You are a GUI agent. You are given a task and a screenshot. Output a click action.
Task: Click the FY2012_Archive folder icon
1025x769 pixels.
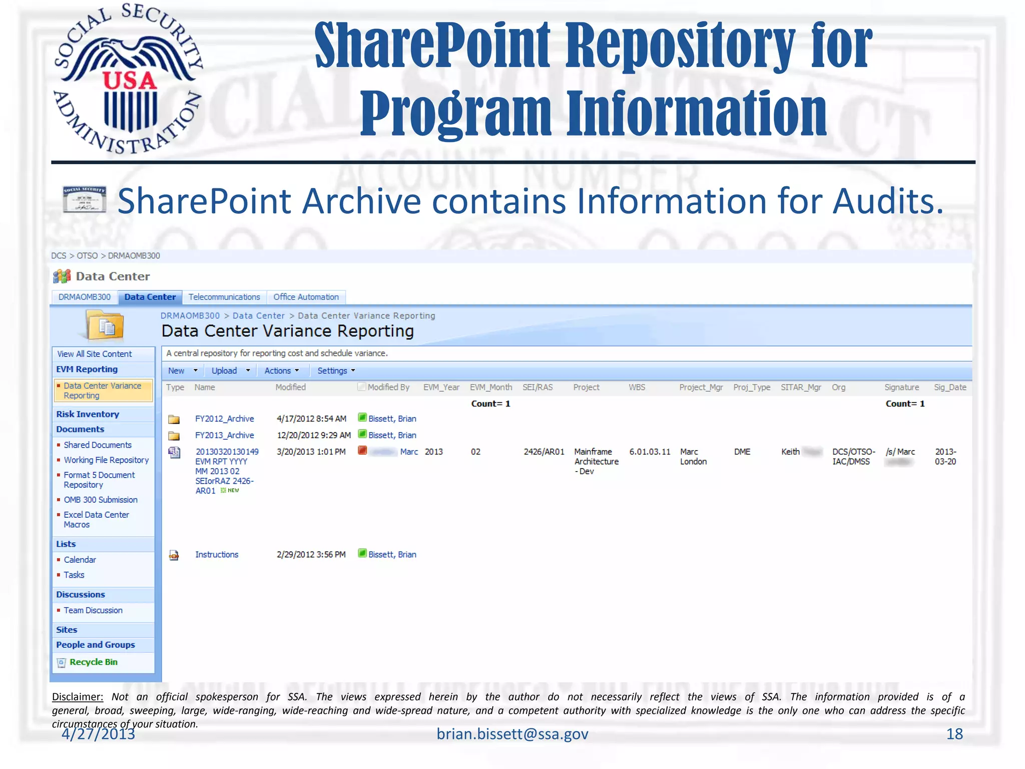pyautogui.click(x=174, y=419)
